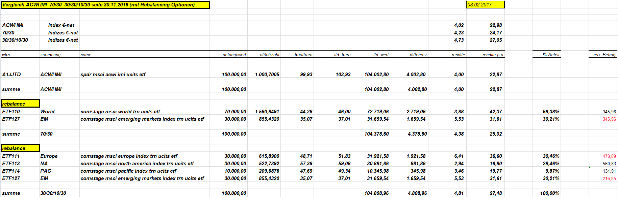Click the 'differenz' column header
The height and width of the screenshot is (197, 618).
pyautogui.click(x=418, y=55)
